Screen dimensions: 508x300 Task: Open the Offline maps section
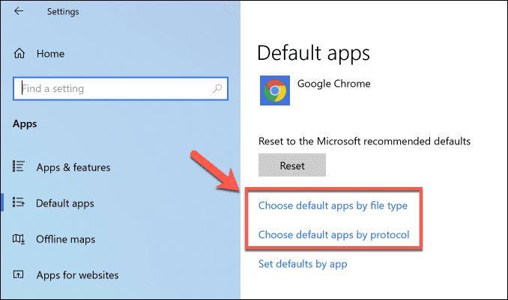66,239
